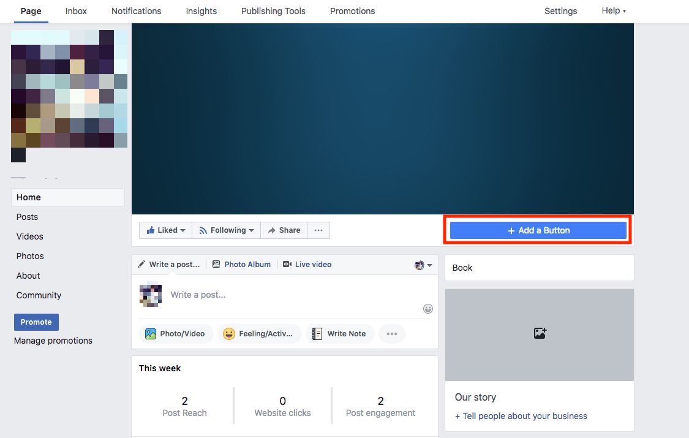Open the Page tab
This screenshot has height=438, width=689.
(x=31, y=11)
